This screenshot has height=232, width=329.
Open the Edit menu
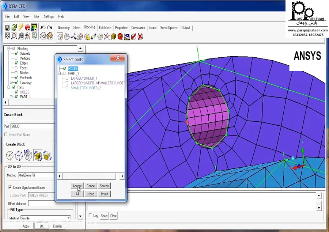[x=16, y=16]
